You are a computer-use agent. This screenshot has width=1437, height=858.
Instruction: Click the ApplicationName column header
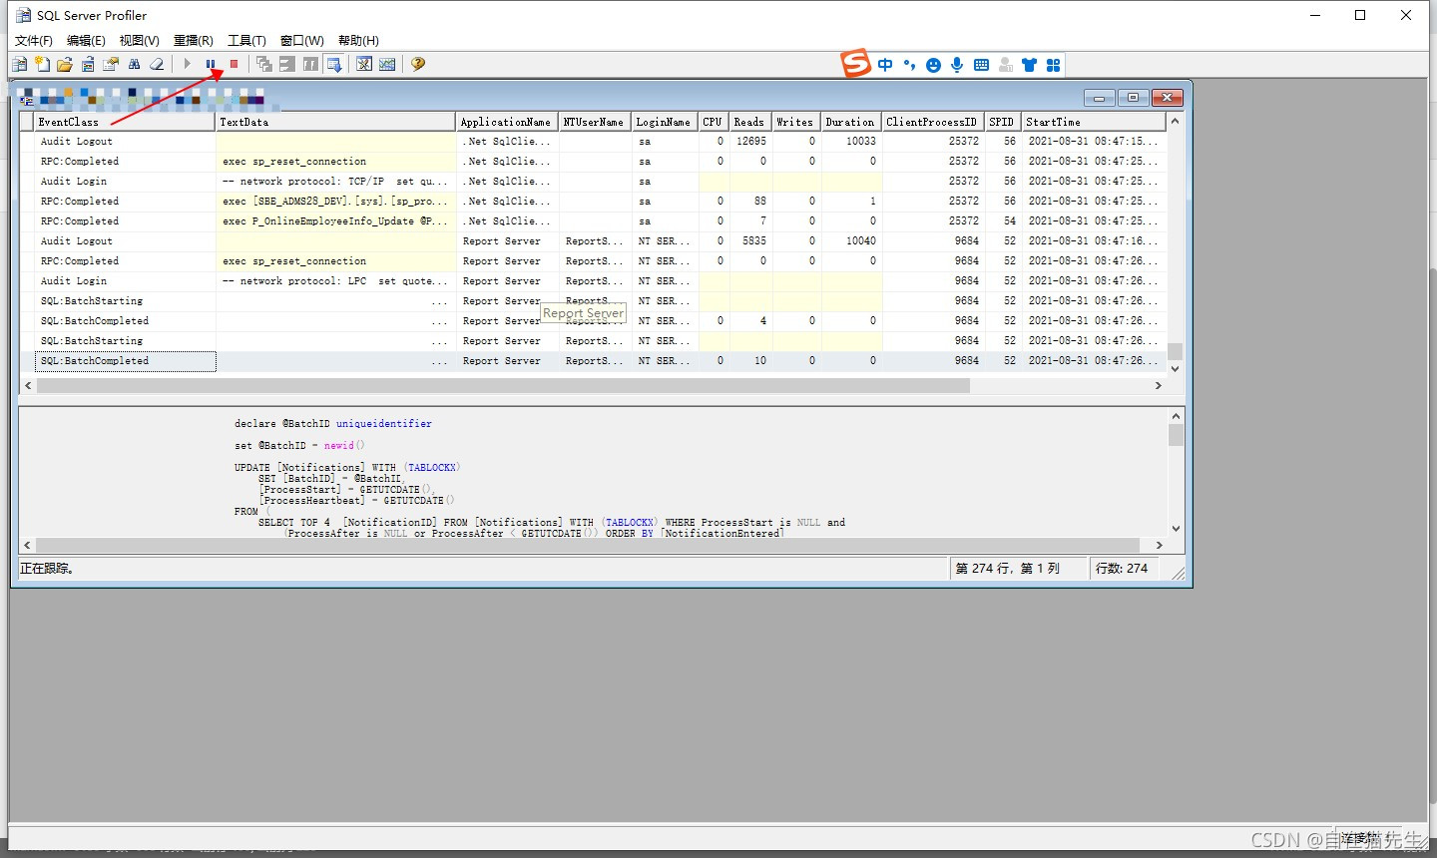(508, 122)
